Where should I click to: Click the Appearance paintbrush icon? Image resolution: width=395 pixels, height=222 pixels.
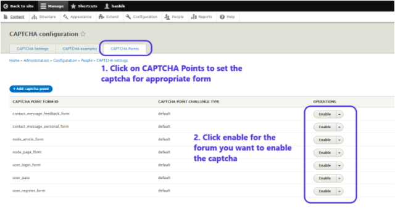pyautogui.click(x=66, y=17)
